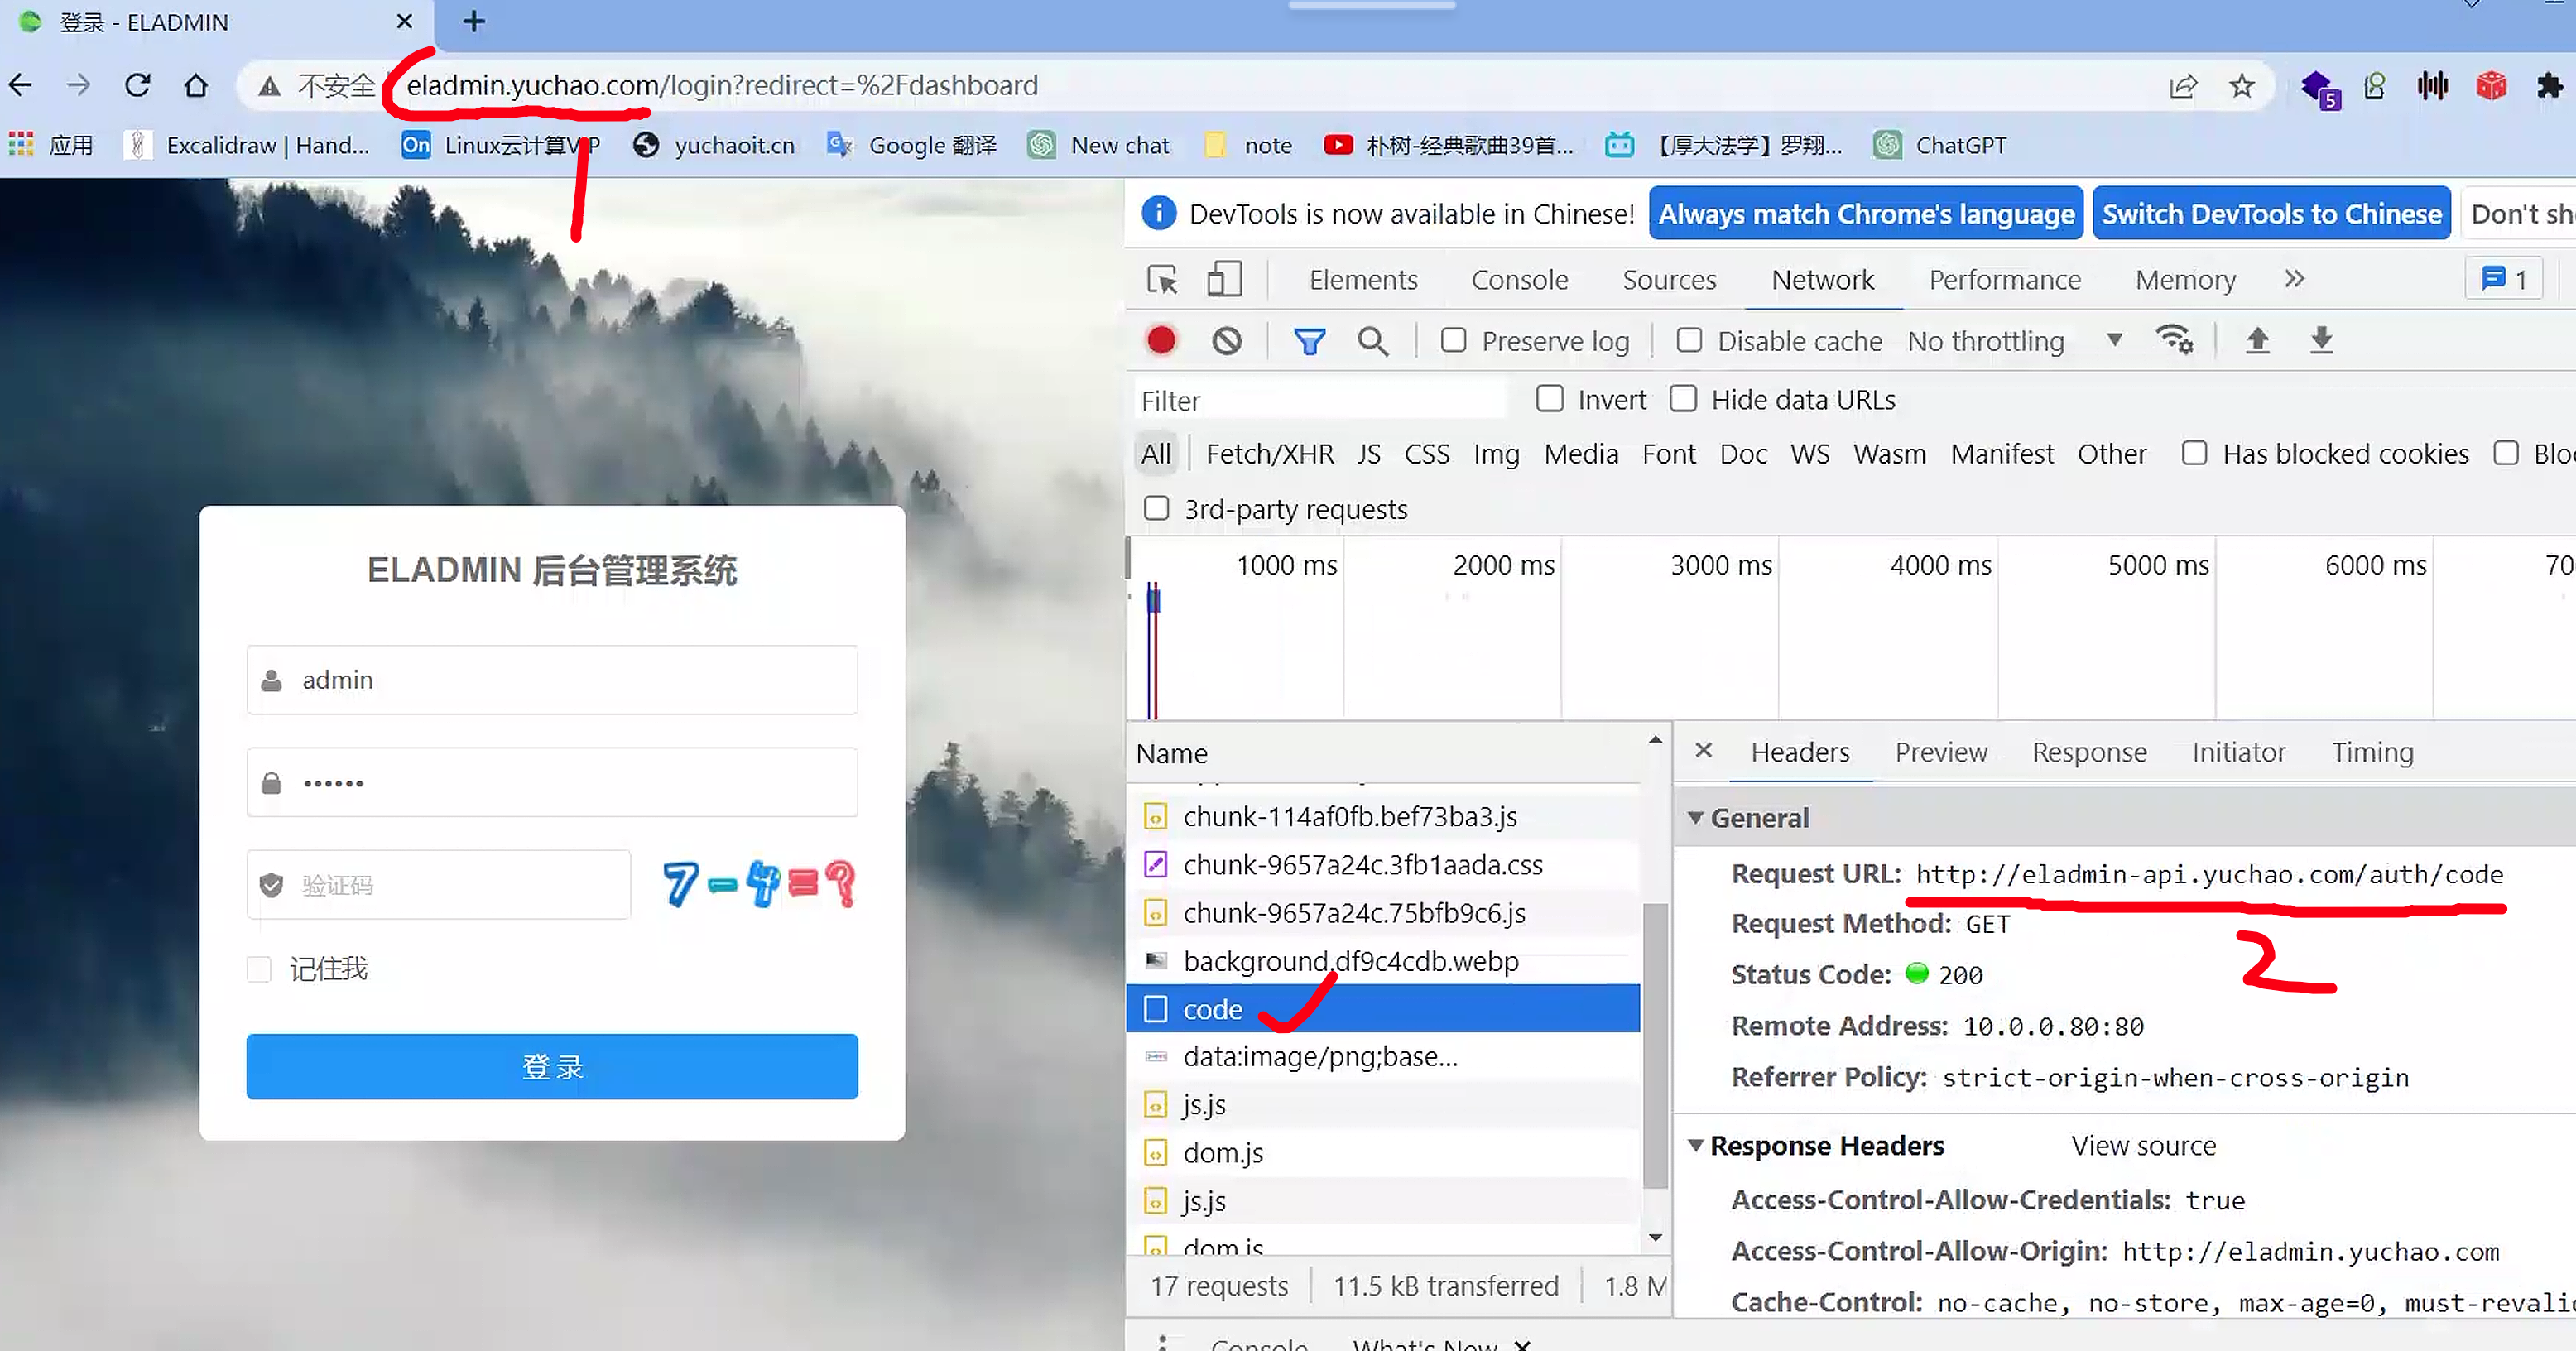Activate the inspect element picker icon

pyautogui.click(x=1162, y=279)
